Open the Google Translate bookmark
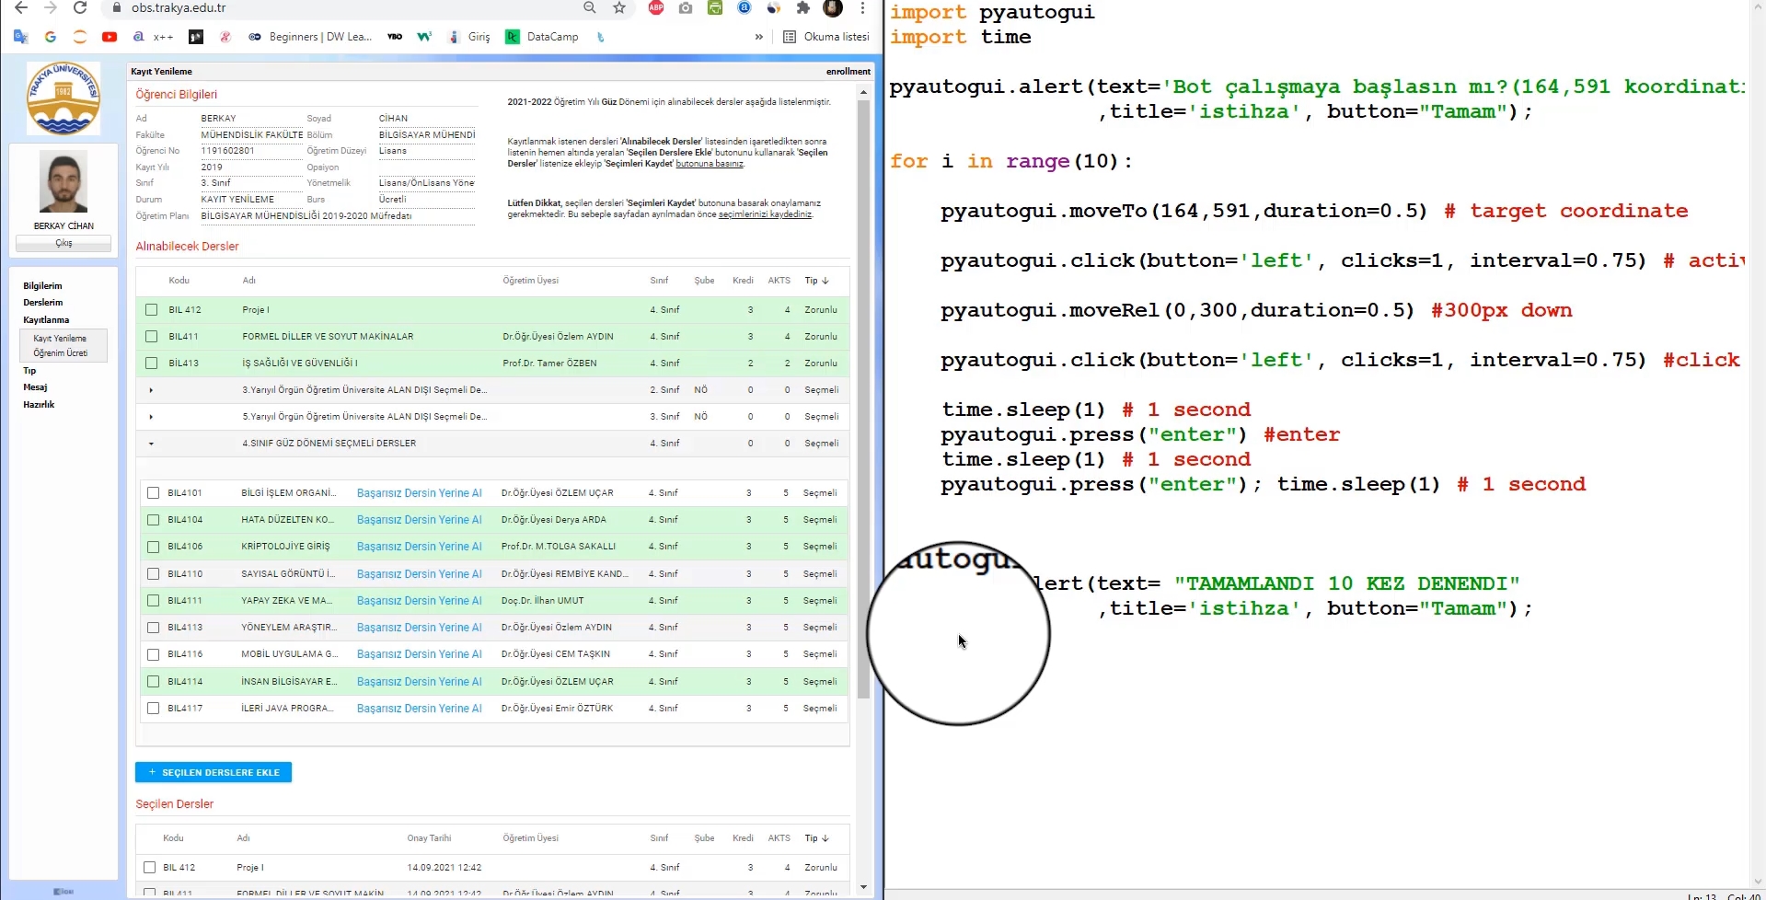 pos(21,37)
